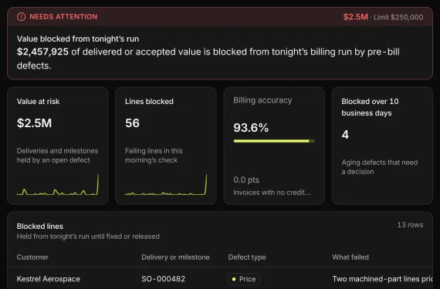Screen dimensions: 440x289
Task: Open 'Blocked over 10 business days' card
Action: coord(382,146)
